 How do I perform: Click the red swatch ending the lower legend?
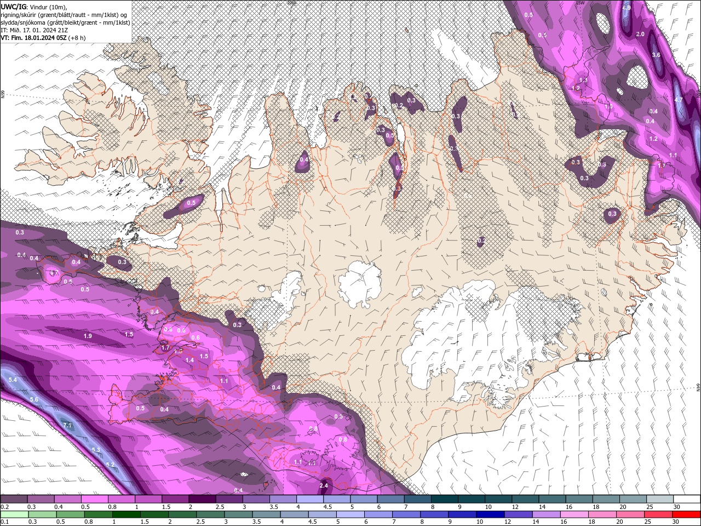[686, 514]
